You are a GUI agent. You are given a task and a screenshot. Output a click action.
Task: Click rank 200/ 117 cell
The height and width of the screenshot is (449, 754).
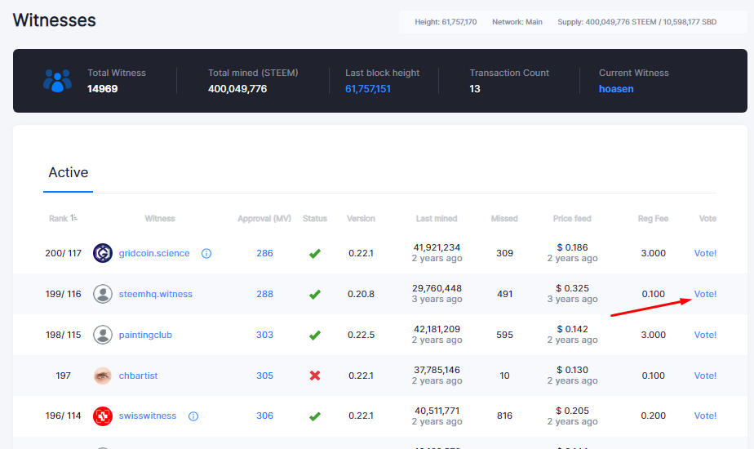point(64,253)
